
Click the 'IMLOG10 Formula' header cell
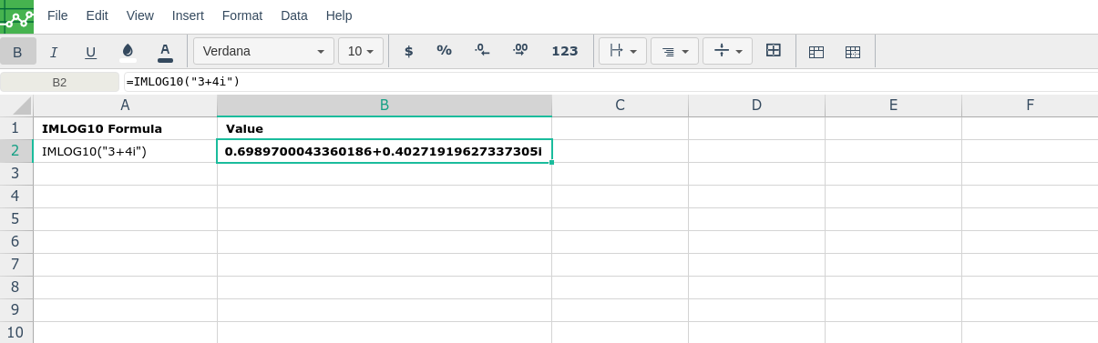pyautogui.click(x=125, y=128)
